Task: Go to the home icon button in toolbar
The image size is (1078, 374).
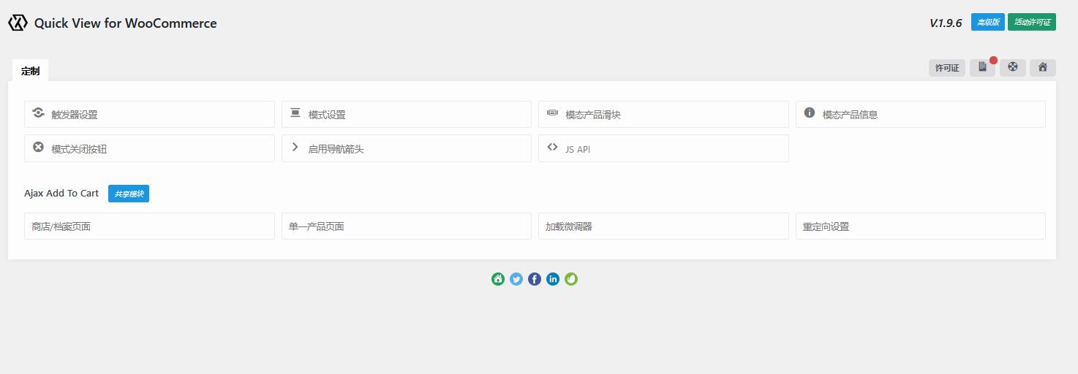Action: (x=1043, y=67)
